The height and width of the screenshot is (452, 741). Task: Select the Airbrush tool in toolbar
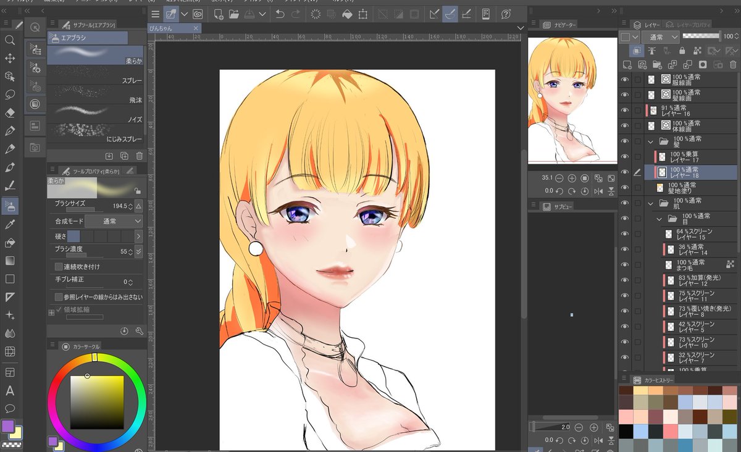(10, 206)
